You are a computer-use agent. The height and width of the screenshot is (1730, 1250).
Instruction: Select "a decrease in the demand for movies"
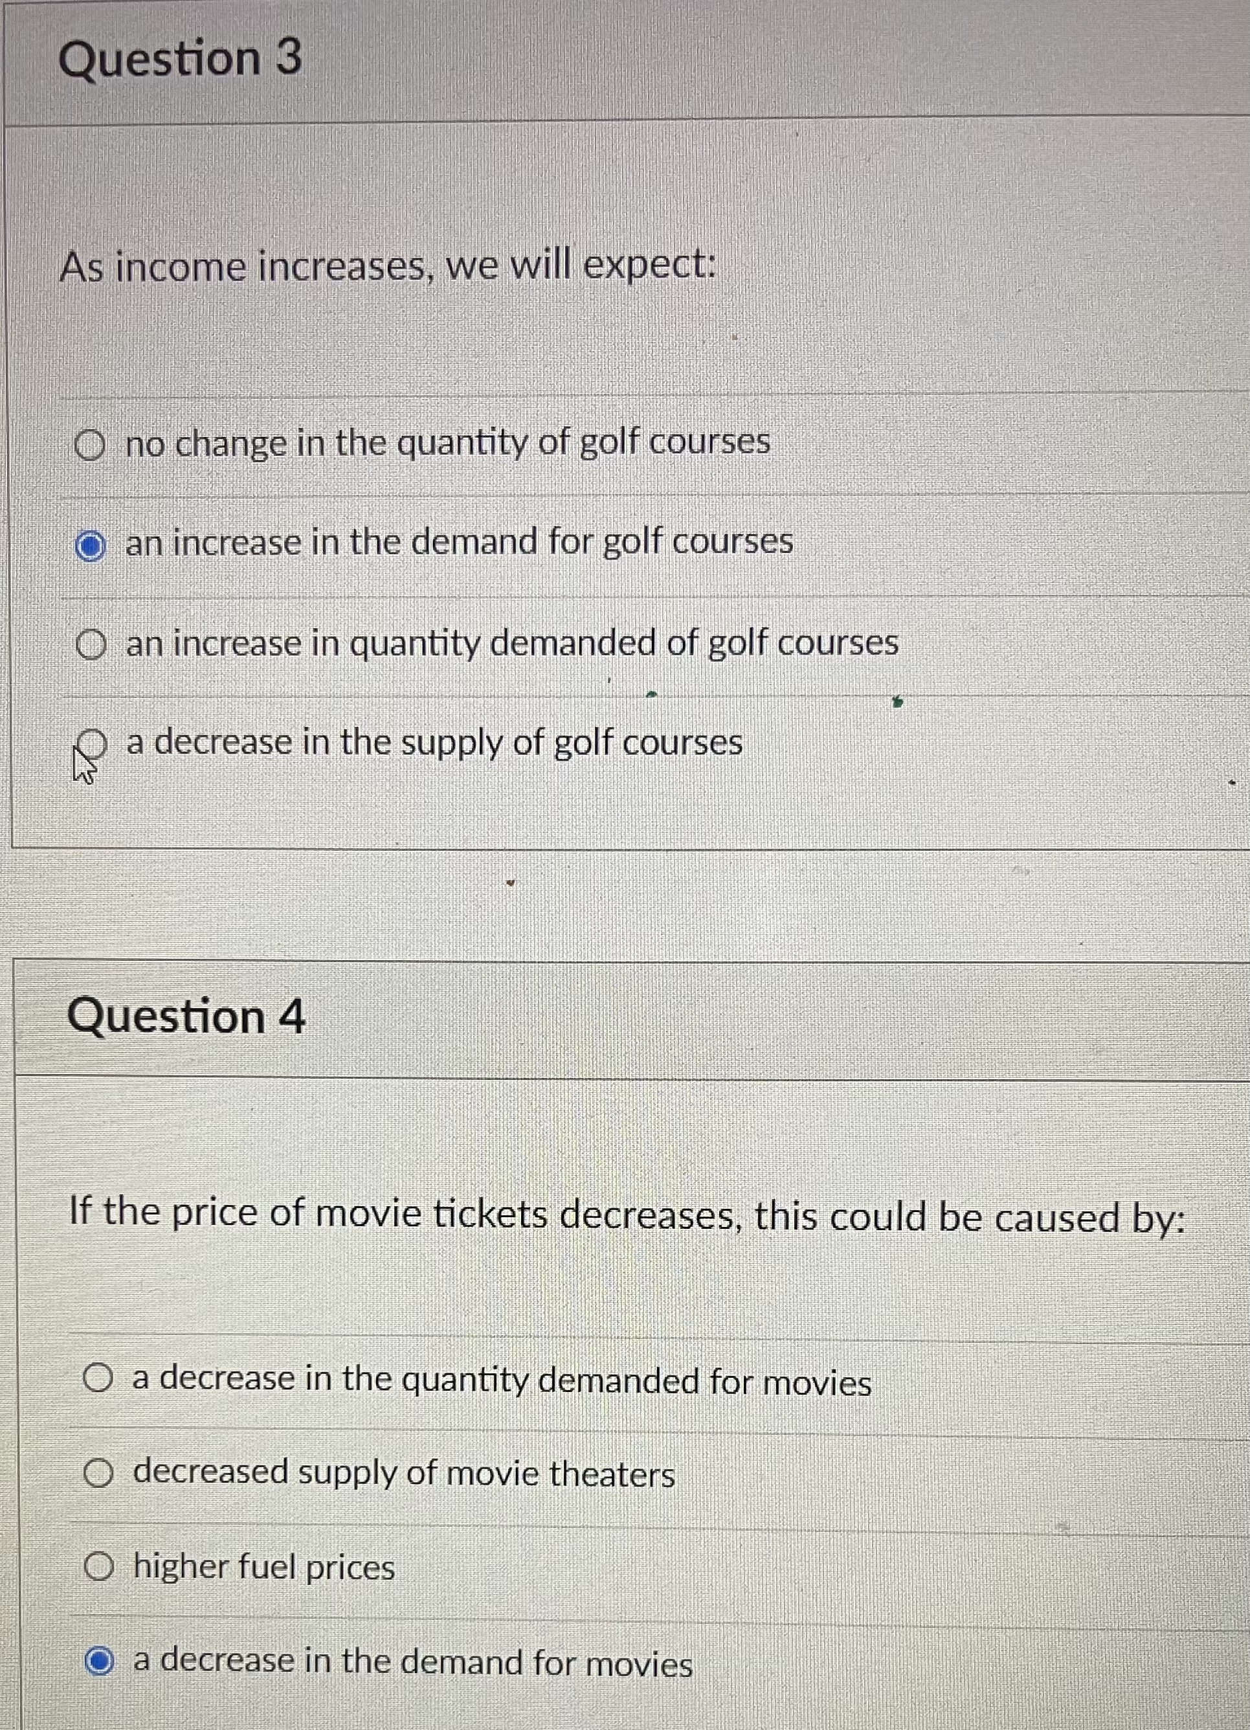pyautogui.click(x=100, y=1661)
